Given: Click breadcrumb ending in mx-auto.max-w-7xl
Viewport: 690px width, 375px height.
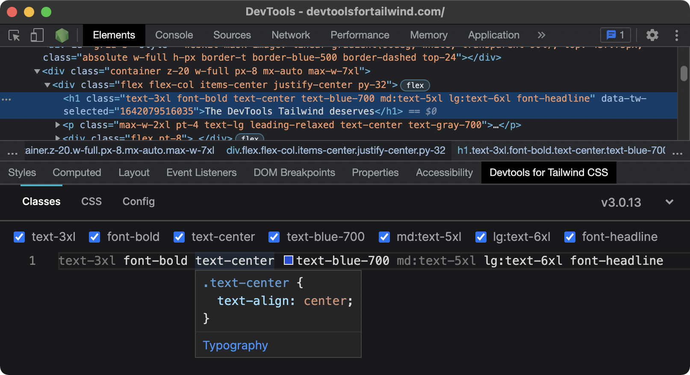Looking at the screenshot, I should coord(120,150).
